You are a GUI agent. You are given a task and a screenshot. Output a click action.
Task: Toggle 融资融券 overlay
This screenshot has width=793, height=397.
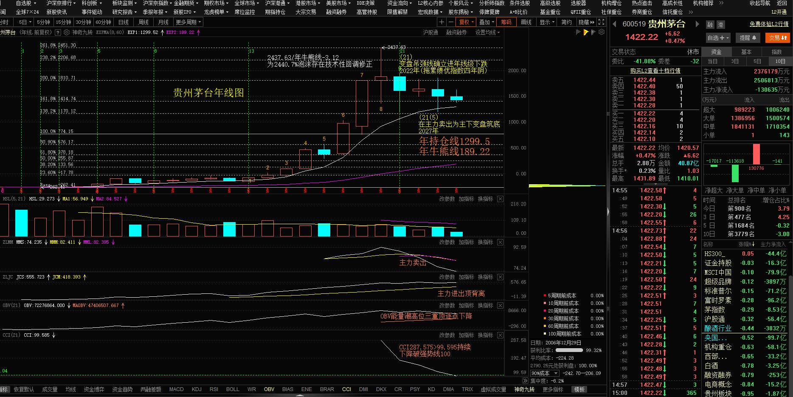point(456,32)
